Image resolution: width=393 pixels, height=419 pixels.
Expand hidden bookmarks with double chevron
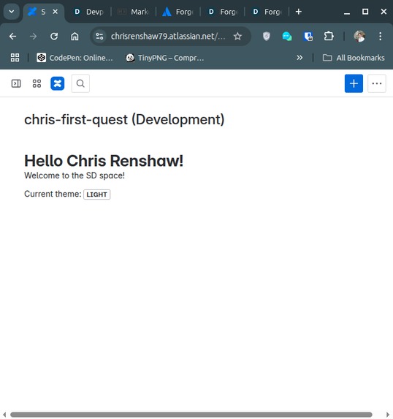coord(299,58)
